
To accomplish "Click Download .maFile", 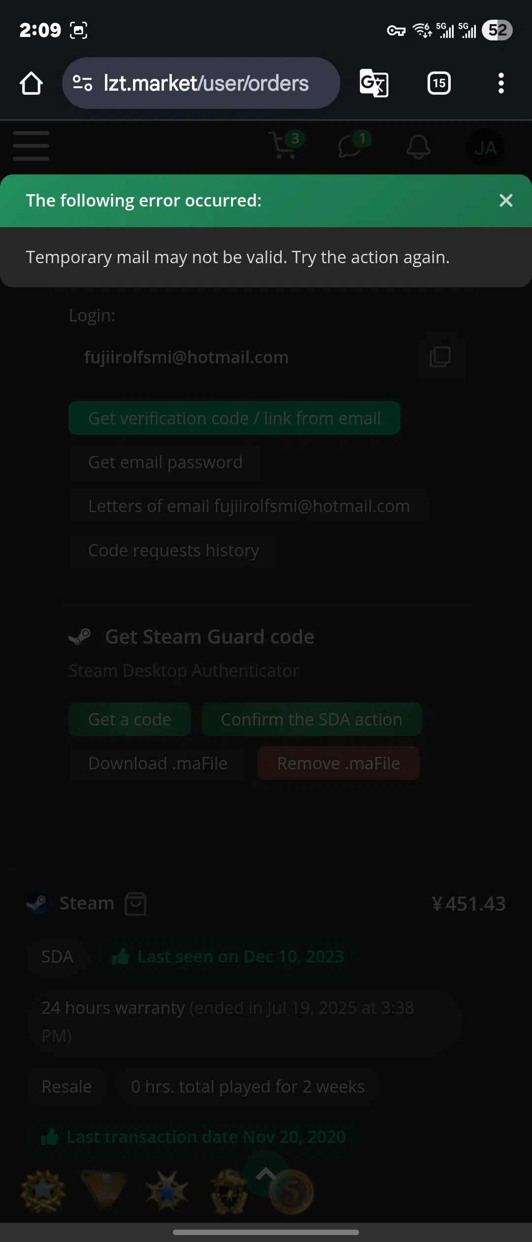I will [x=158, y=763].
